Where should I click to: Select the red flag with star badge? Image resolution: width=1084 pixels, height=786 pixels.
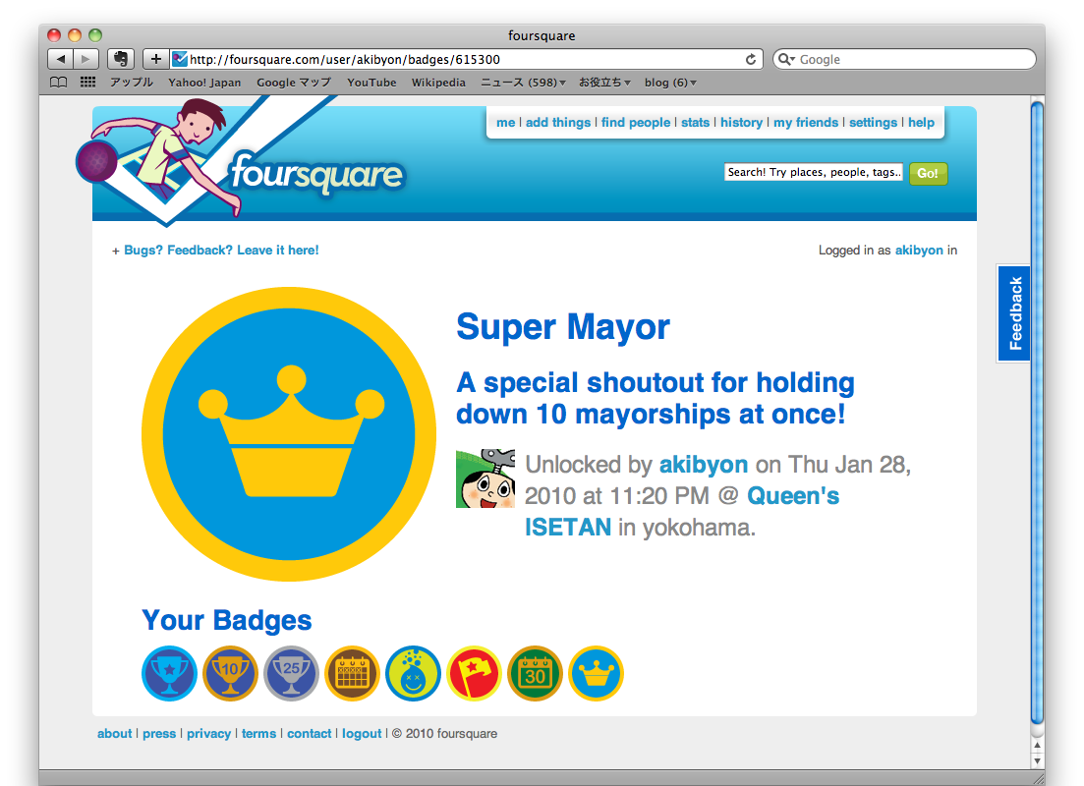coord(475,673)
